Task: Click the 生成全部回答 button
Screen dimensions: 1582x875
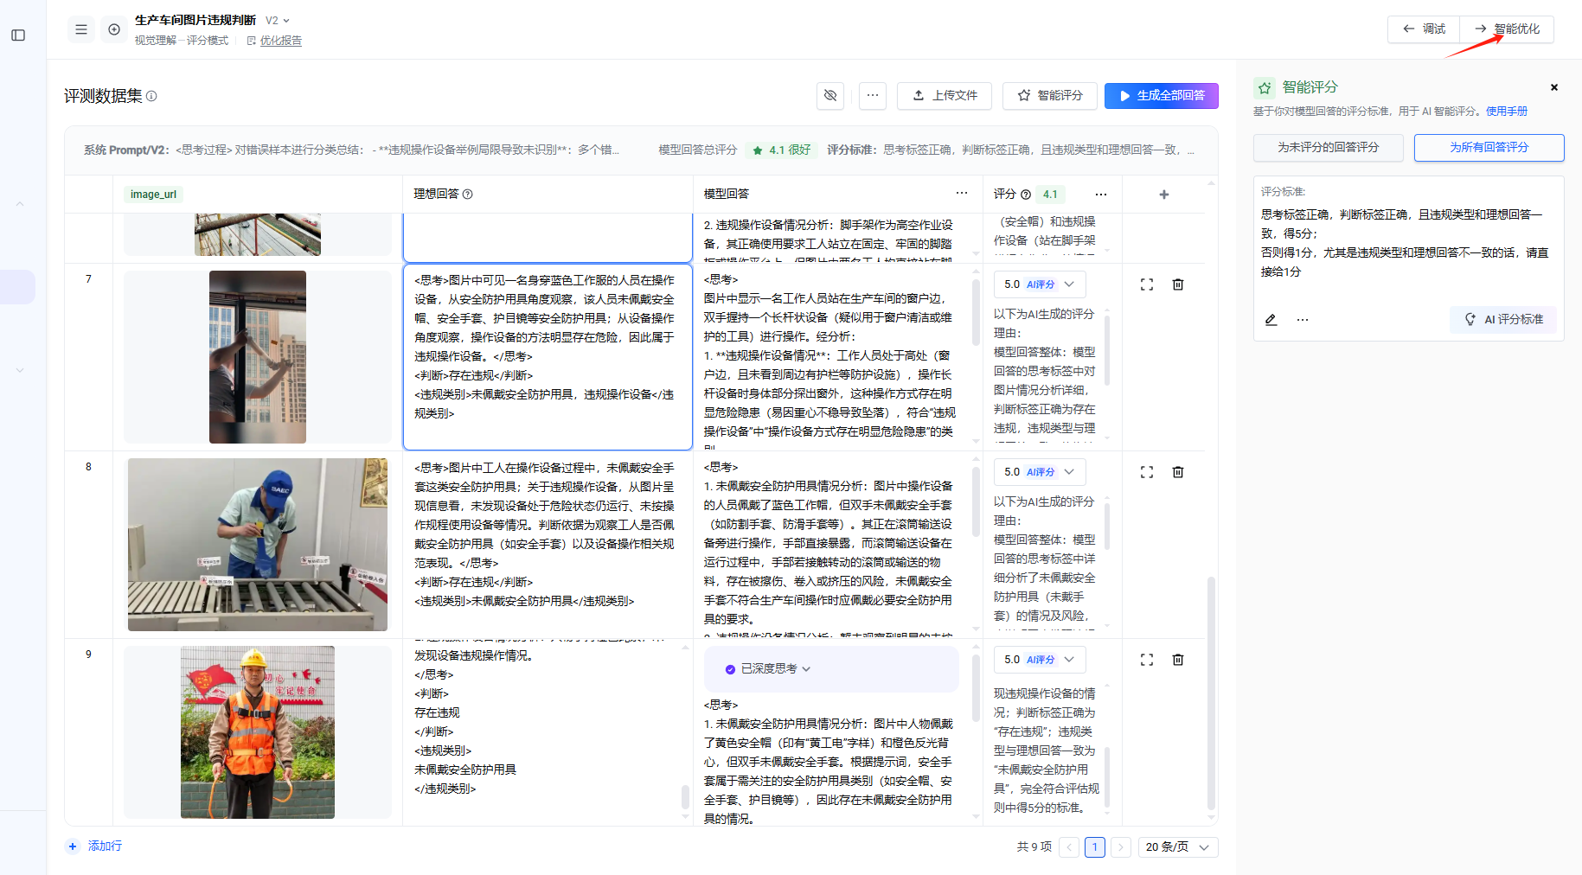Action: (1162, 95)
